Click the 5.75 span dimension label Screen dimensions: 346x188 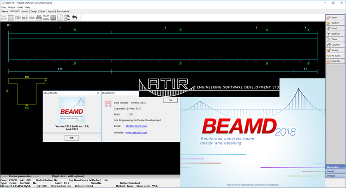pos(60,69)
